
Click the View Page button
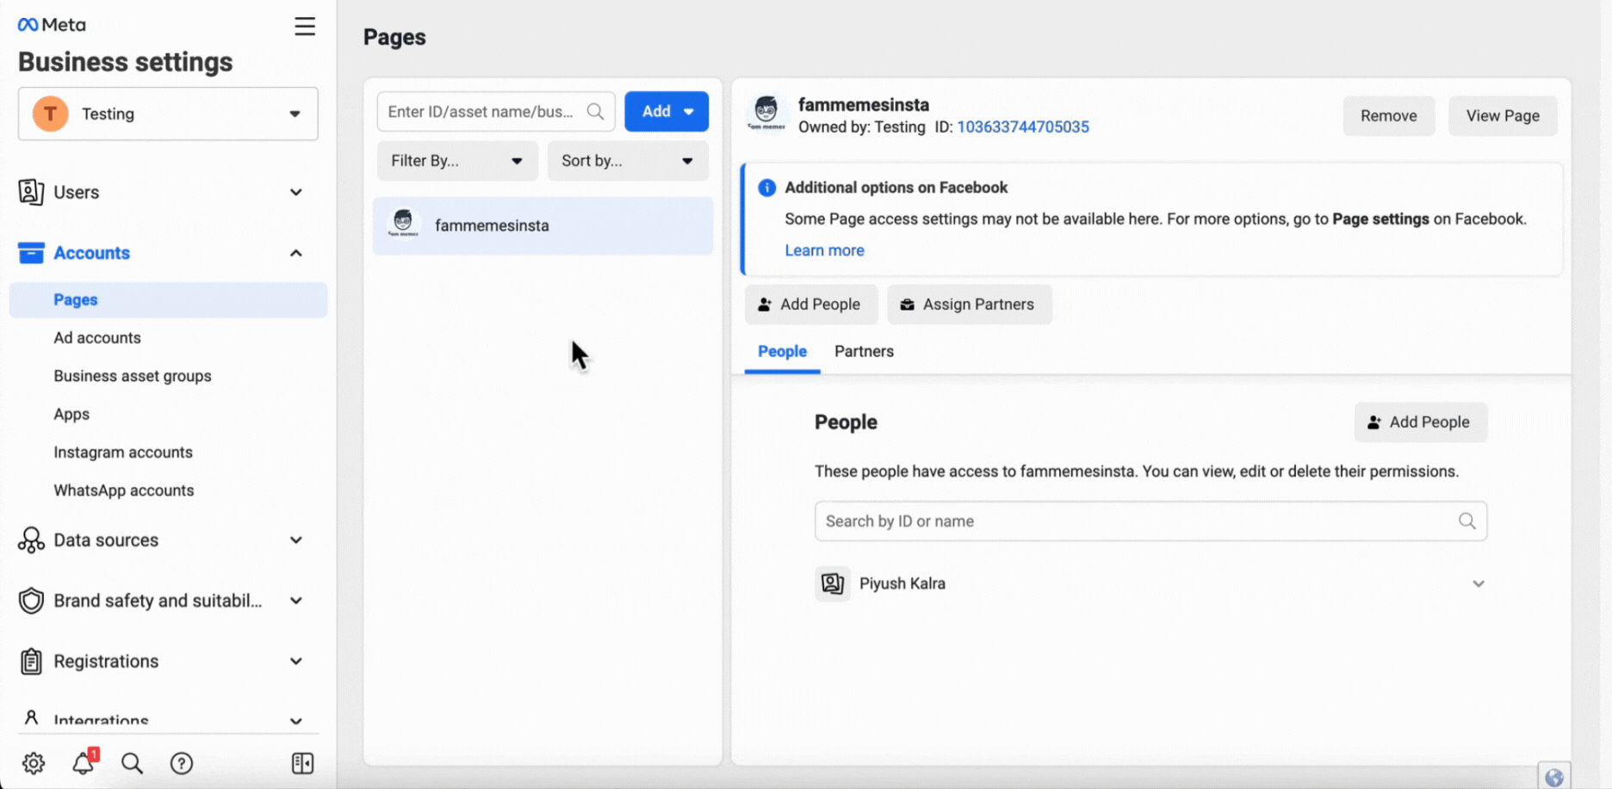click(x=1503, y=116)
